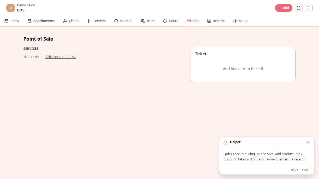This screenshot has width=319, height=179.
Task: Click the 'SERVICES' section label
Action: point(31,49)
